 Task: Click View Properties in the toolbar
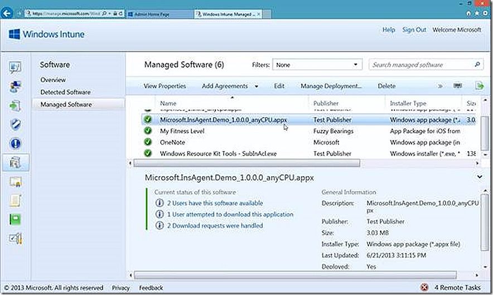point(165,86)
